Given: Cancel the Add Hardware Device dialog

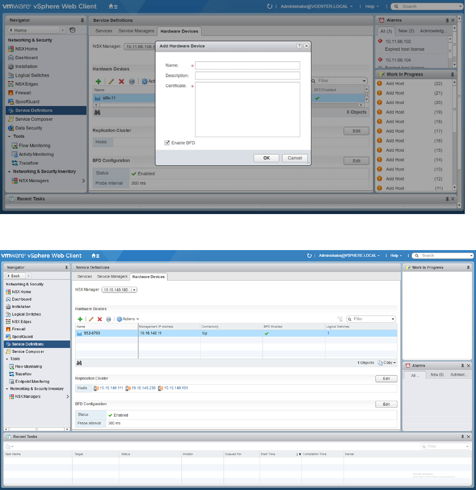Looking at the screenshot, I should point(295,158).
